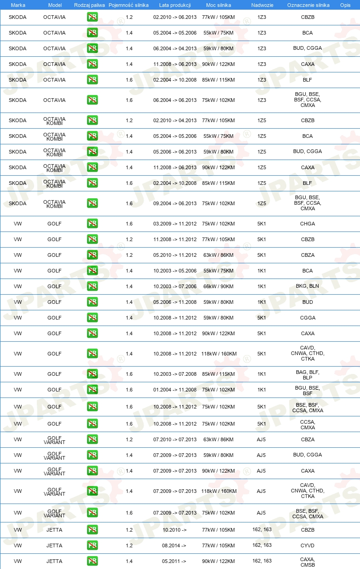360x569 pixels.
Task: Click petrol icon in Golf Variant CBZA row
Action: coord(92,439)
